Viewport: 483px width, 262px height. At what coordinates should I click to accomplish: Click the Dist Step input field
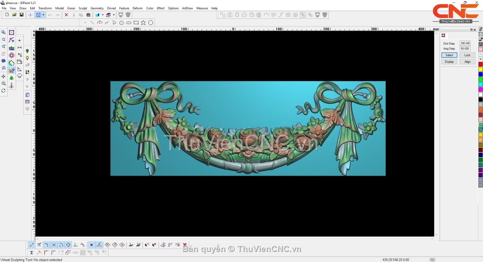(x=465, y=44)
